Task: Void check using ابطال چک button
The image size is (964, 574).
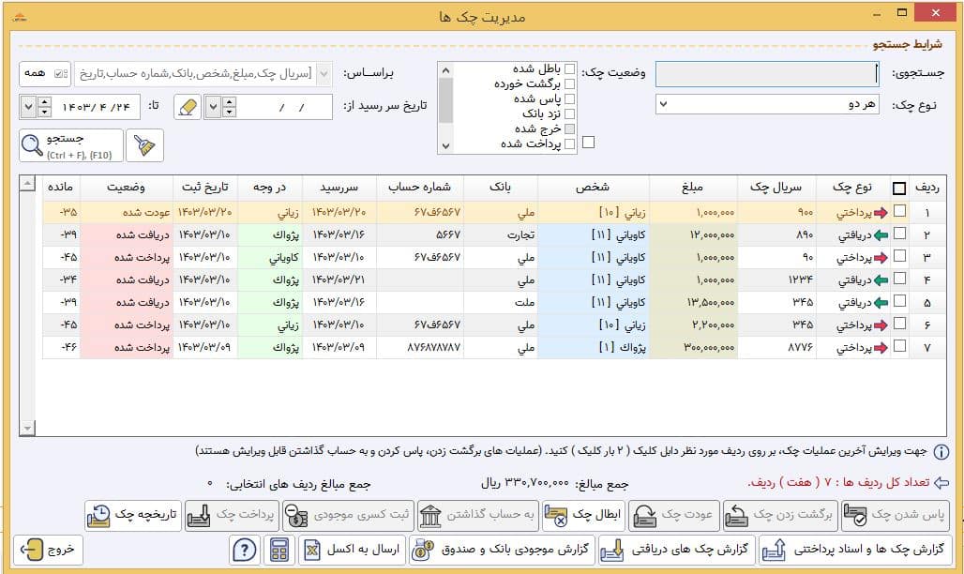Action: [583, 516]
